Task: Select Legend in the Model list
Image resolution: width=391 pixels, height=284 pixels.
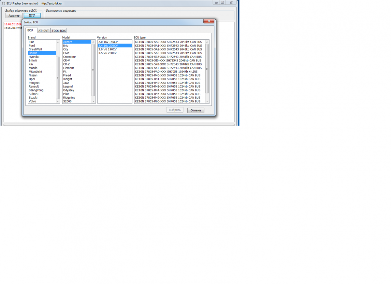Action: 77,87
